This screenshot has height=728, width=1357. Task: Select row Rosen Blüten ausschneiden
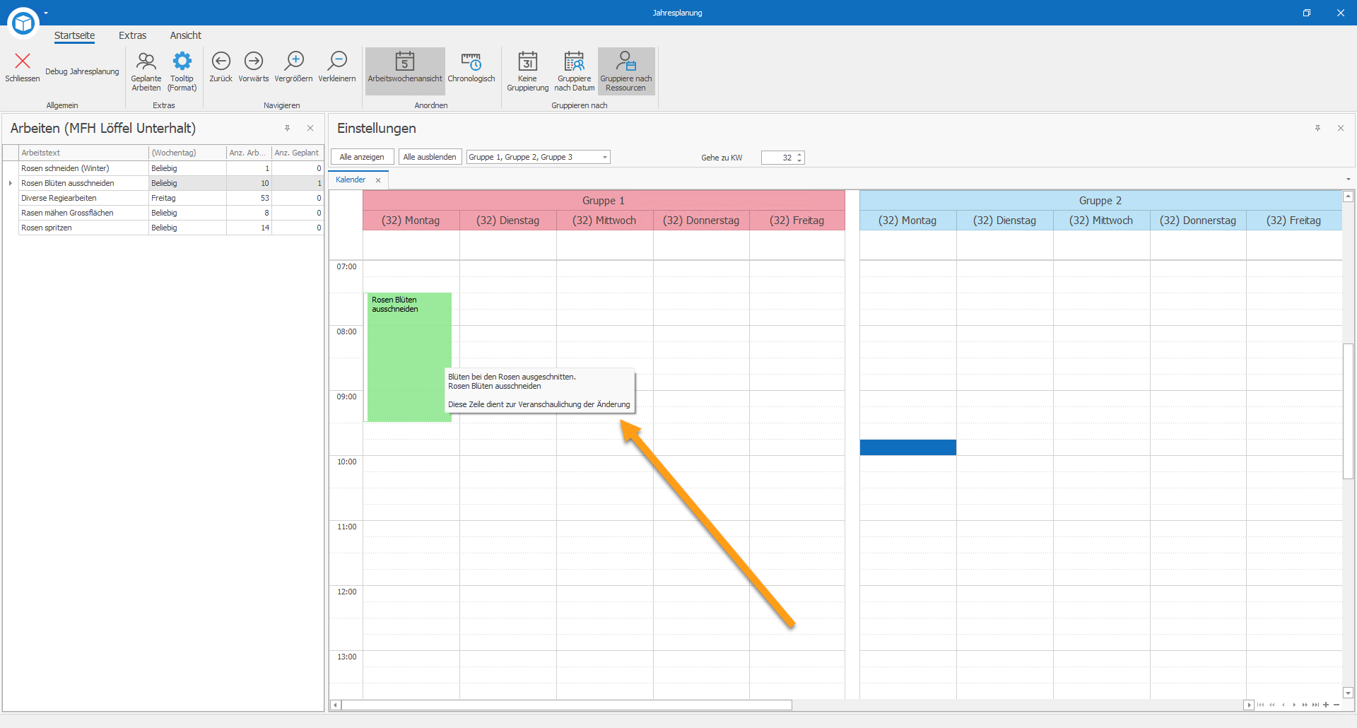click(163, 183)
